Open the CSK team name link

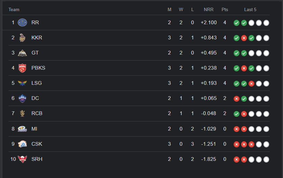click(x=37, y=144)
